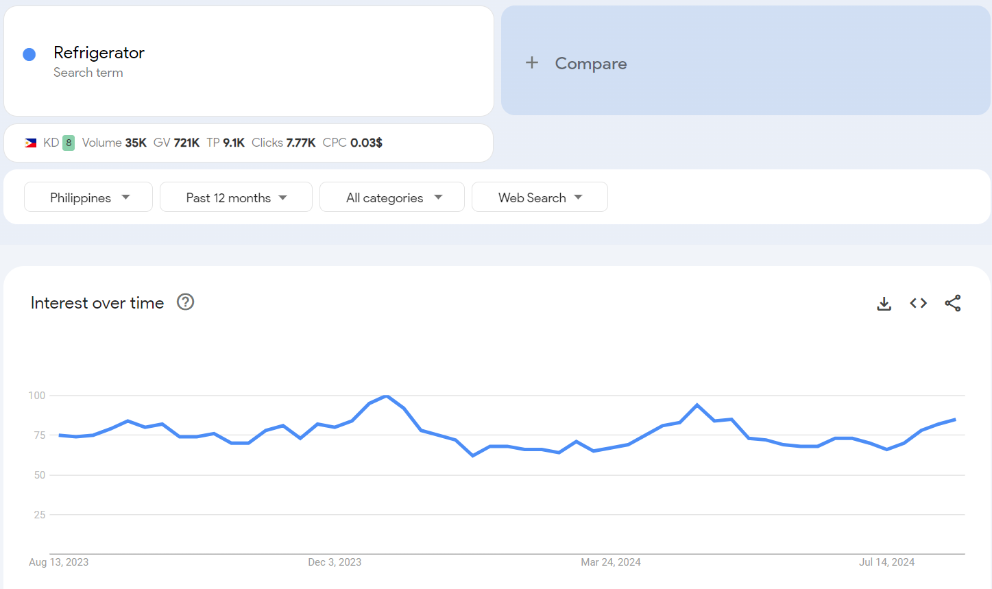This screenshot has width=992, height=589.
Task: Click the blue dot next to Refrigerator
Action: [x=29, y=55]
